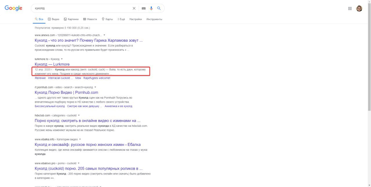The width and height of the screenshot is (371, 187).
Task: Switch to the Новости tab
Action: (90, 19)
